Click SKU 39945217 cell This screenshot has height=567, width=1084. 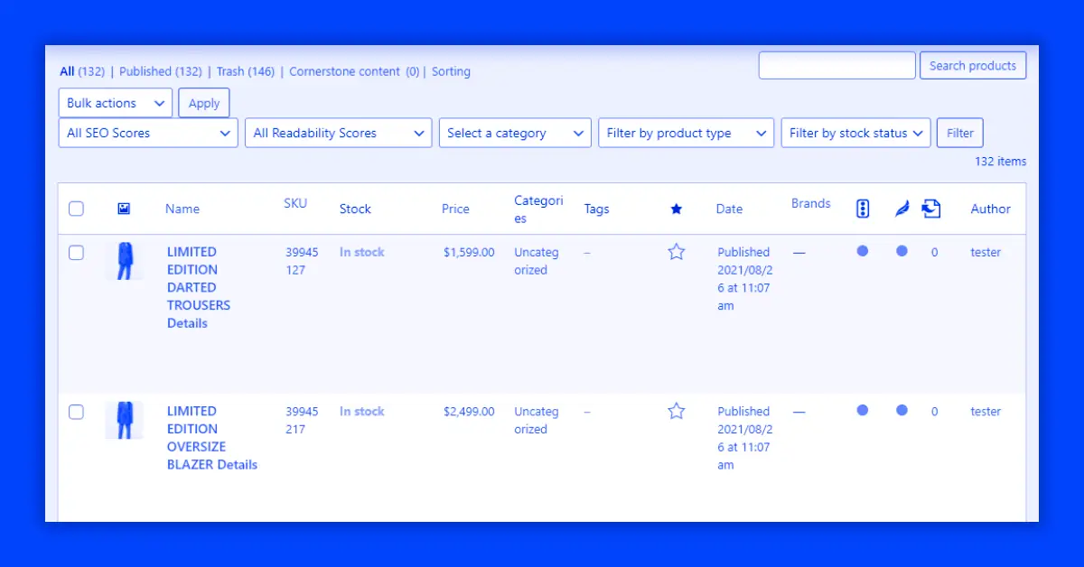302,420
